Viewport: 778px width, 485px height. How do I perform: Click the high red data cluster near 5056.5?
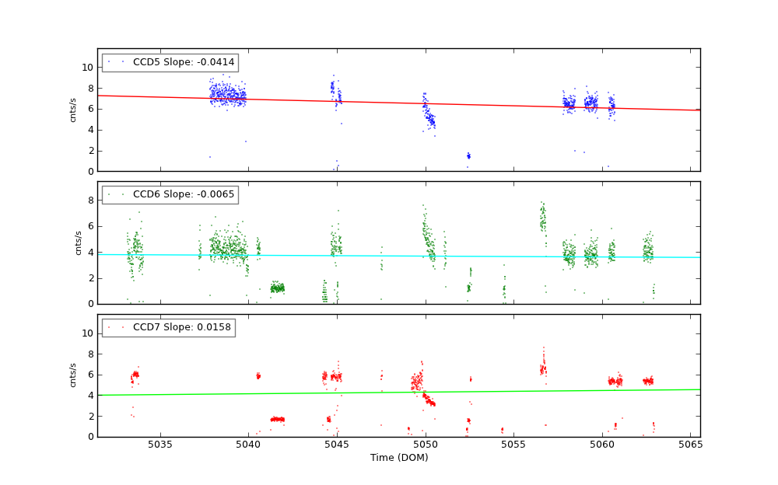(542, 368)
